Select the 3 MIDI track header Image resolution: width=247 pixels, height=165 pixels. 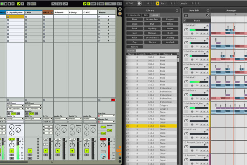(x=33, y=12)
